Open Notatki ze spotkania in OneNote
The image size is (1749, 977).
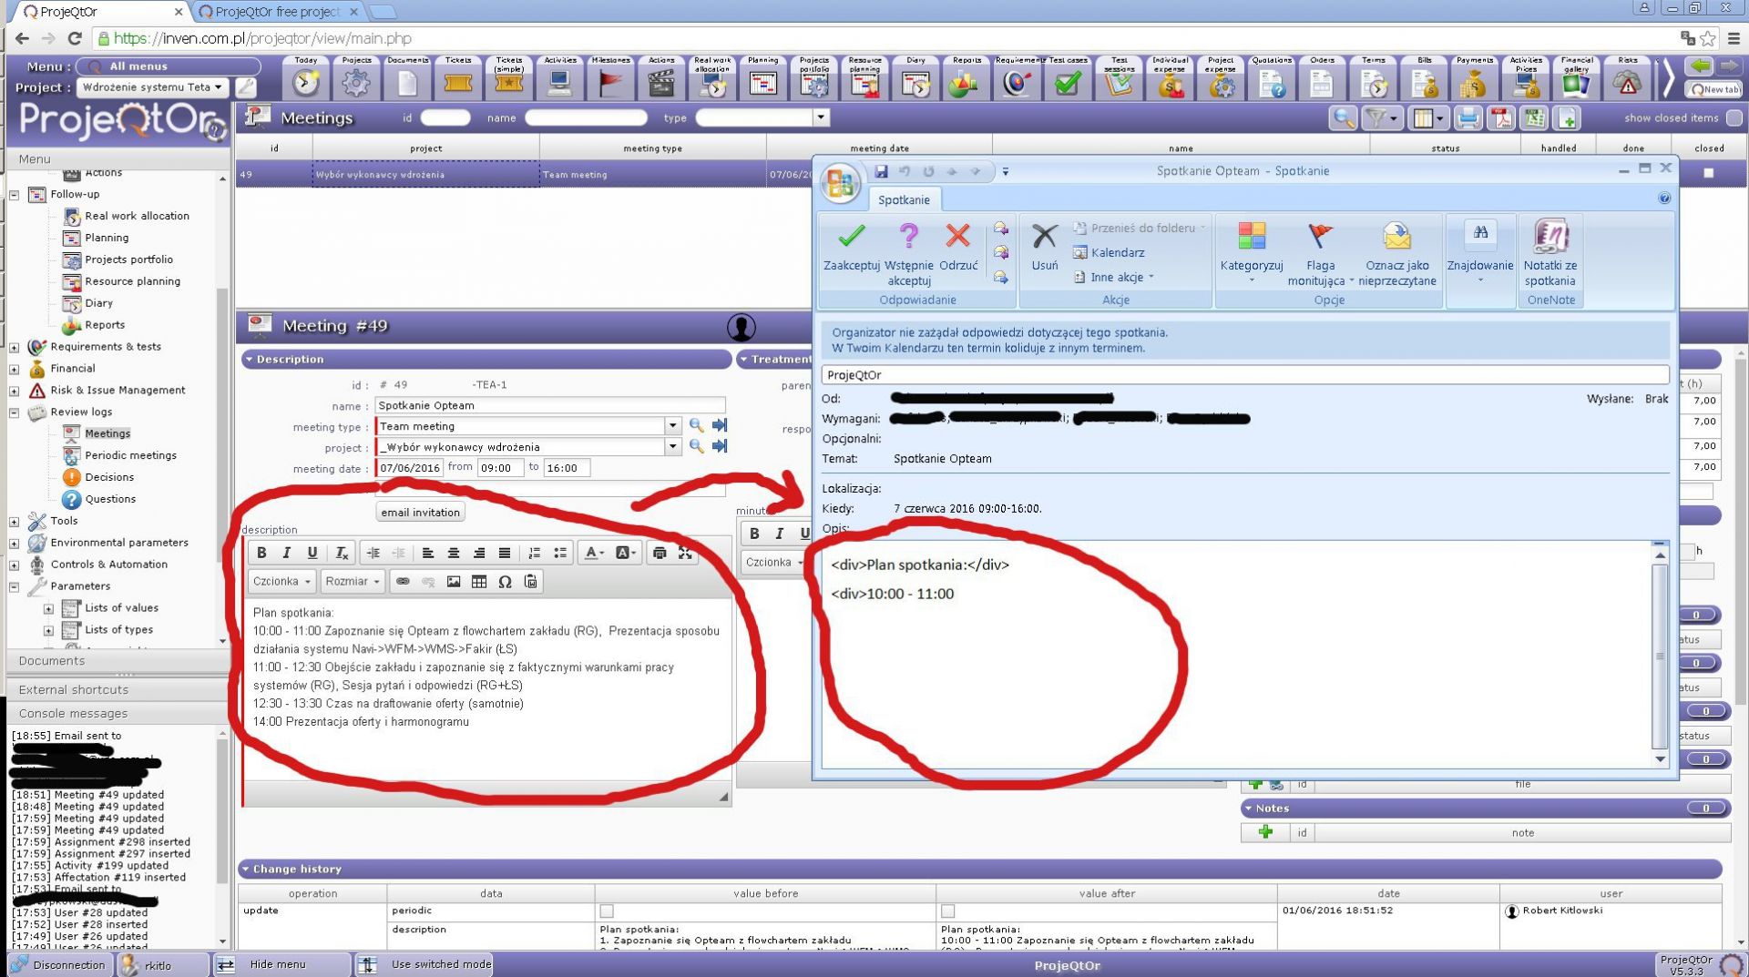tap(1550, 254)
